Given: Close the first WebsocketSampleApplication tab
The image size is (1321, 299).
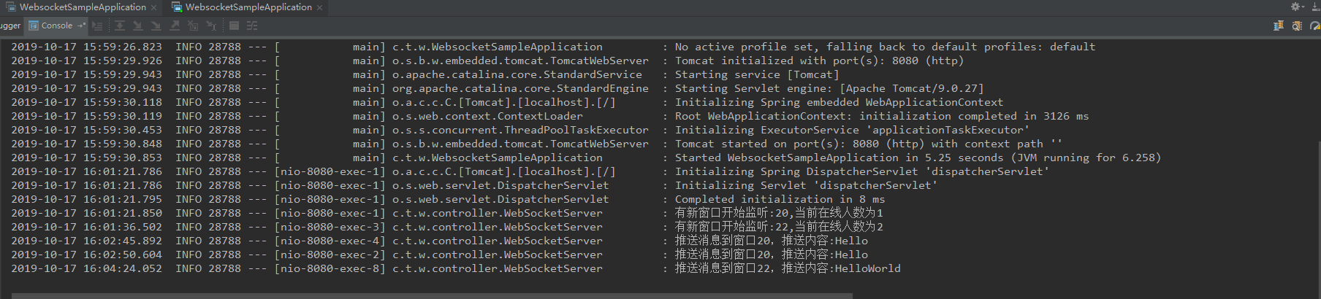Looking at the screenshot, I should [x=153, y=7].
